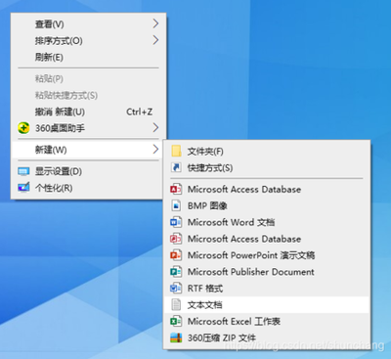Click the 快捷方式(S) shortcut icon

click(x=176, y=167)
